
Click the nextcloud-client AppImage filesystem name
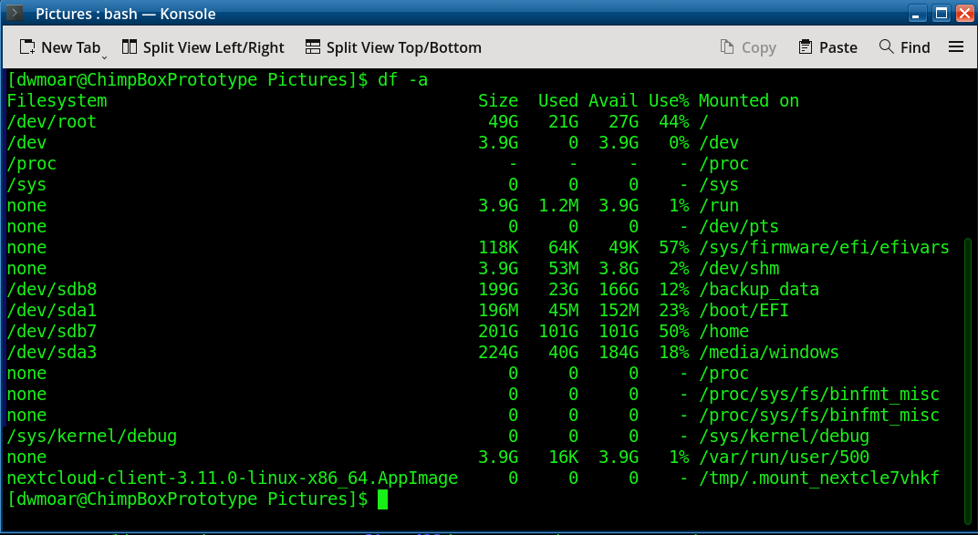pyautogui.click(x=232, y=478)
